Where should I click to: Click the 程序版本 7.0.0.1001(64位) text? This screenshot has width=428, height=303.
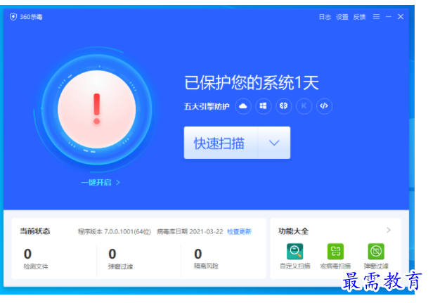pos(115,231)
